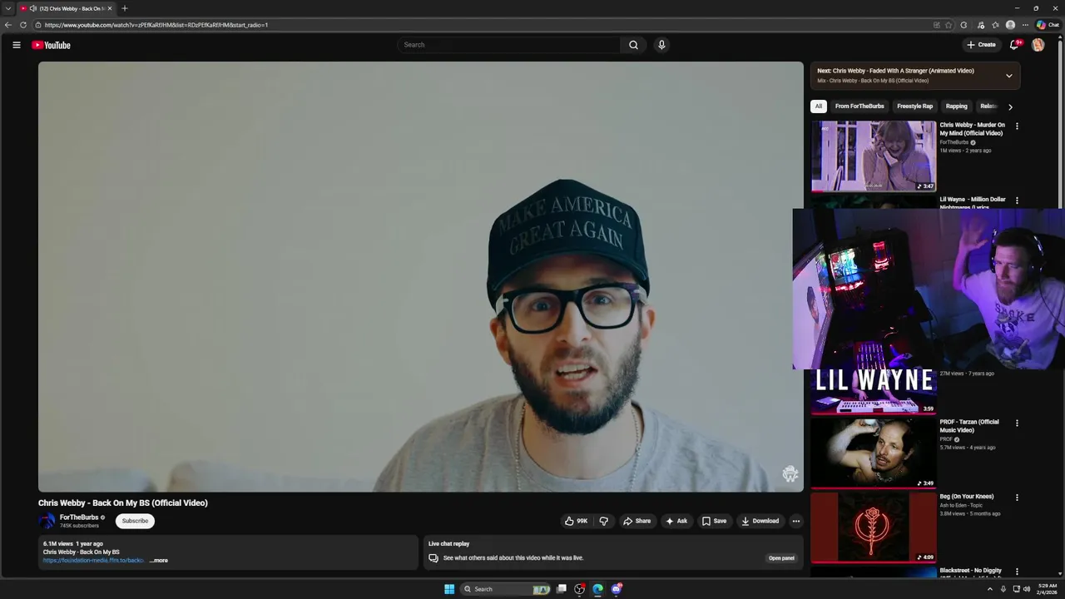Expand the Mix playlist panel chevron
Image resolution: width=1065 pixels, height=599 pixels.
[x=1009, y=76]
